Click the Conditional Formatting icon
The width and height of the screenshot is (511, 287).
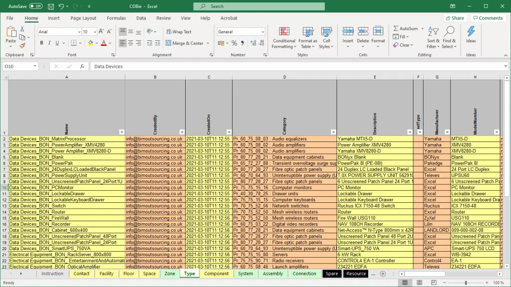pyautogui.click(x=284, y=32)
